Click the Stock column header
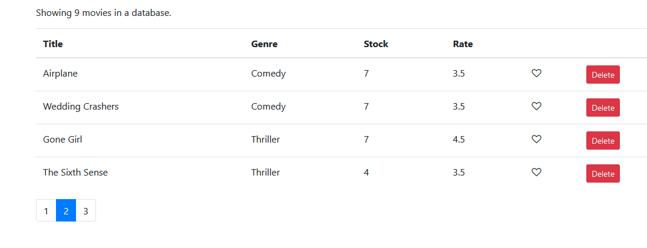 [376, 44]
